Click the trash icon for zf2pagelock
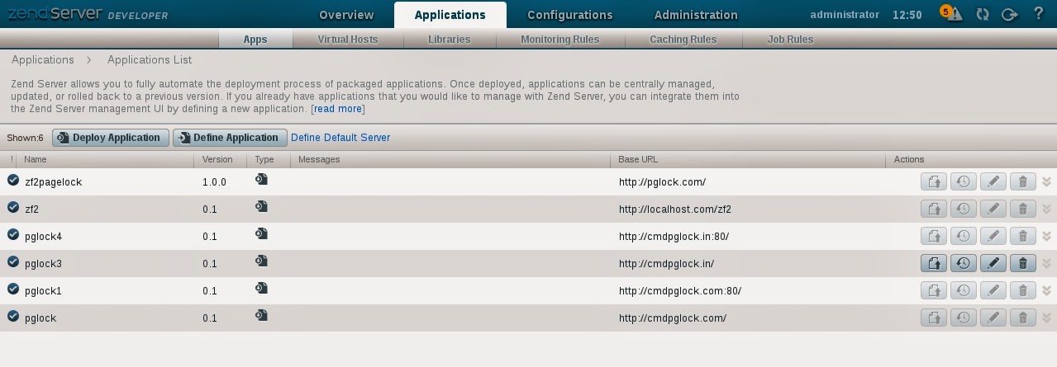This screenshot has height=367, width=1057. click(x=1023, y=182)
